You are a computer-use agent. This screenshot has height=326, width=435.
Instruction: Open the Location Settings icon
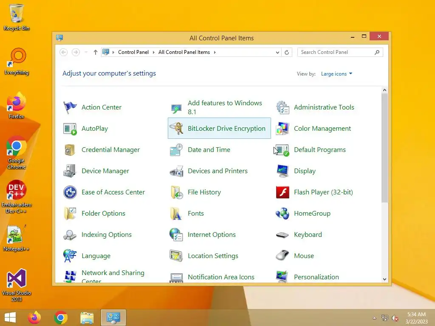pos(176,256)
